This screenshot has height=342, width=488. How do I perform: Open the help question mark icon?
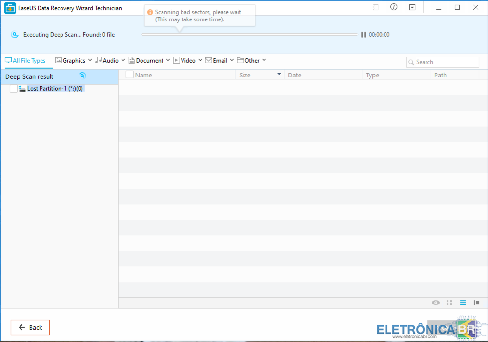394,7
